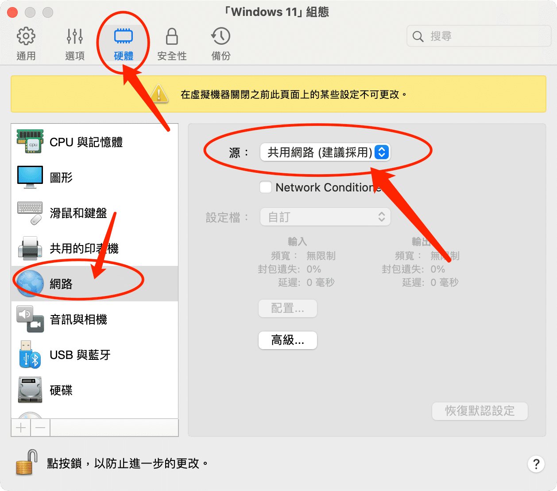Remove a device with the minus button

tap(40, 428)
